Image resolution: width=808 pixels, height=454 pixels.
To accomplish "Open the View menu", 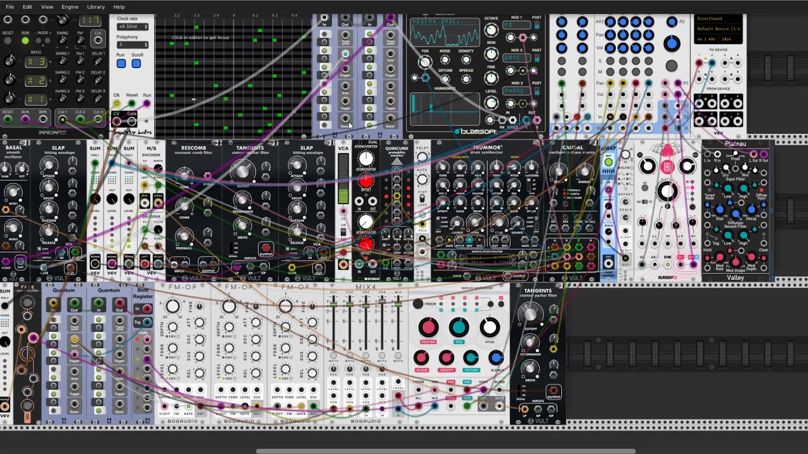I will tap(47, 7).
